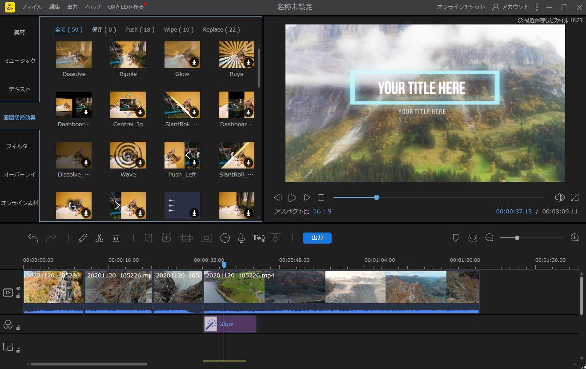Image resolution: width=586 pixels, height=369 pixels.
Task: Click the microphone voiceover icon
Action: click(x=241, y=238)
